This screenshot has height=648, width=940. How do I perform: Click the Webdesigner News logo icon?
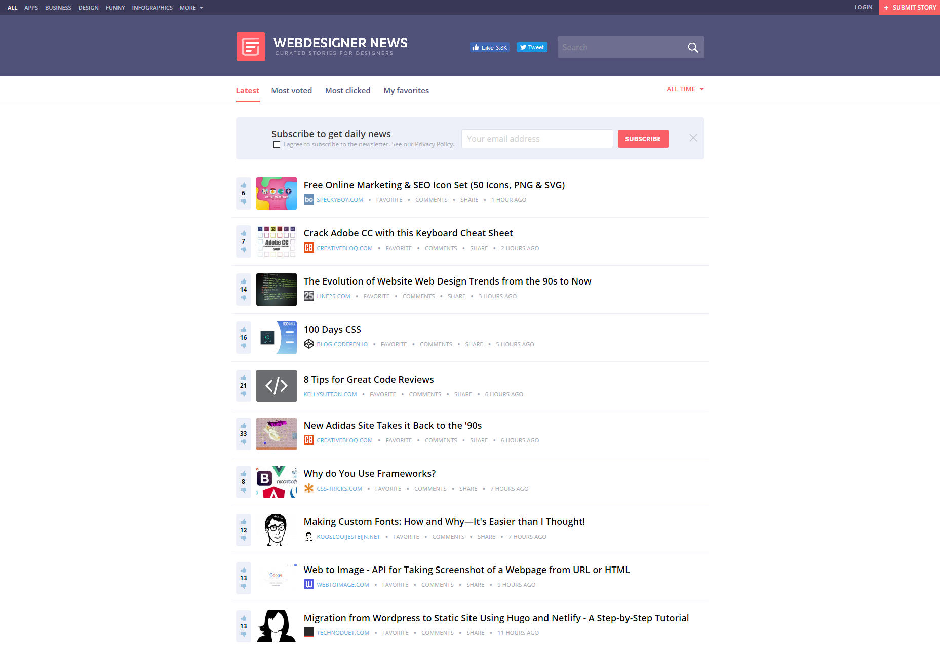(x=251, y=47)
